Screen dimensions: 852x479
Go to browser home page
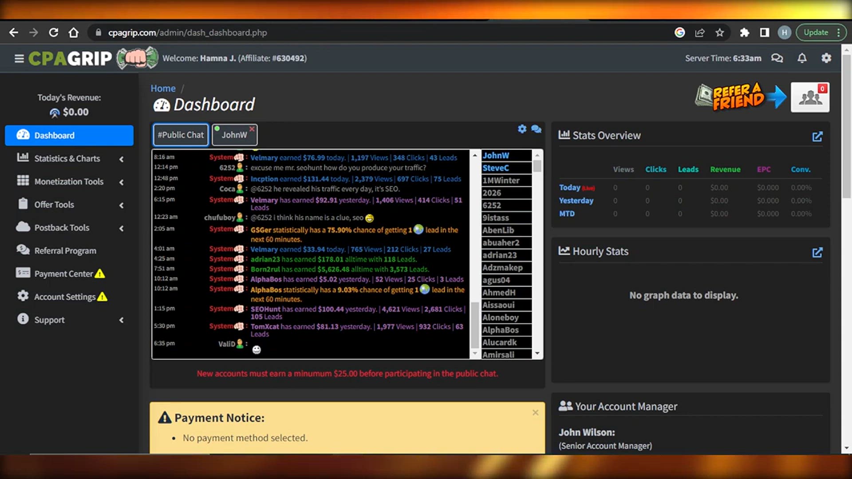click(x=74, y=32)
